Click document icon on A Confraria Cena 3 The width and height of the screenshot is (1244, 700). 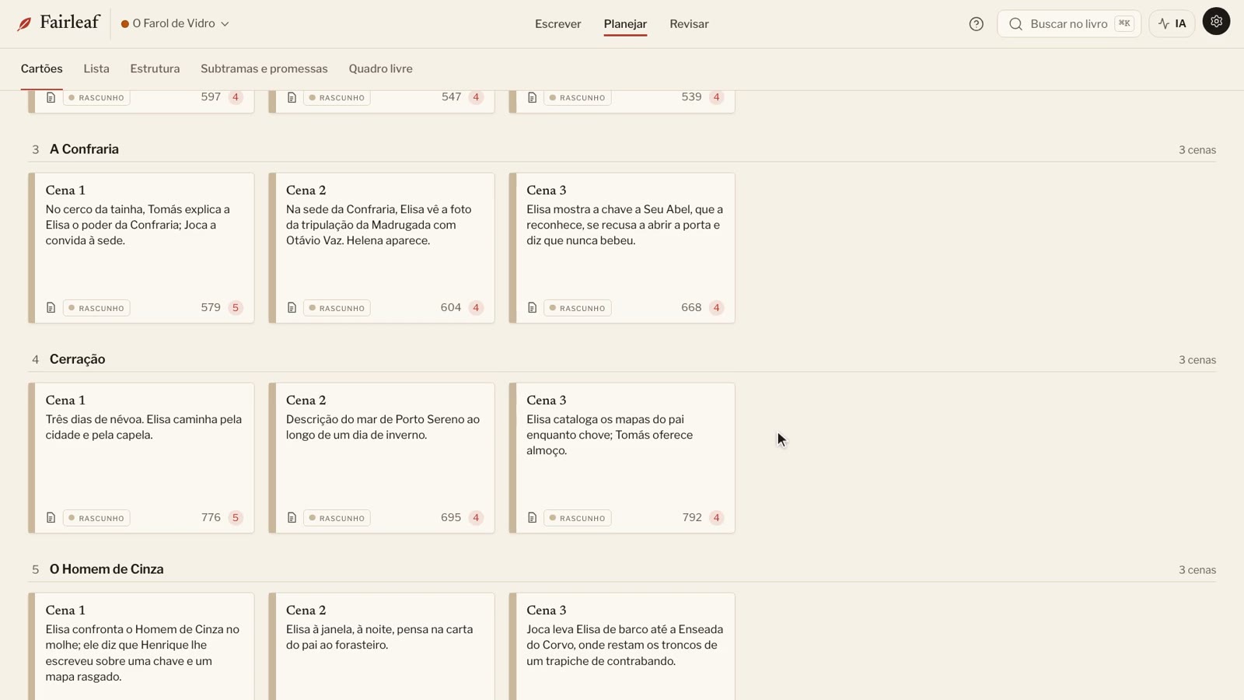pyautogui.click(x=532, y=308)
